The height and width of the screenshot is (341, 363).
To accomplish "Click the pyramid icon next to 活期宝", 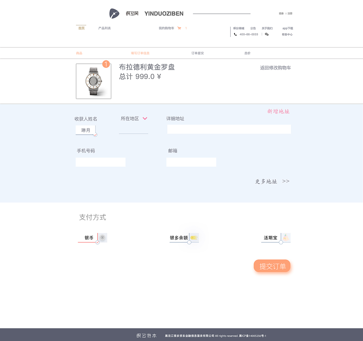I will 286,237.
